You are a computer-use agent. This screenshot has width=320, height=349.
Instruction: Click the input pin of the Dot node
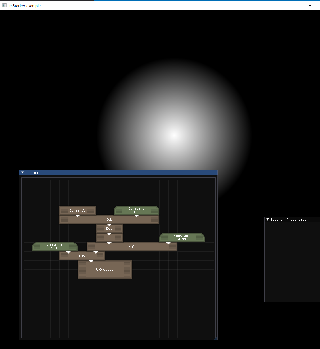coord(109,225)
